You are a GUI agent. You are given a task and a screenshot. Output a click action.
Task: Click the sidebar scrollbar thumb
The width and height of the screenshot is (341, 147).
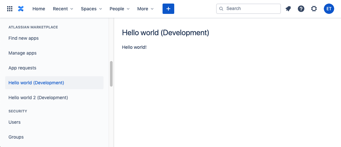pyautogui.click(x=111, y=74)
